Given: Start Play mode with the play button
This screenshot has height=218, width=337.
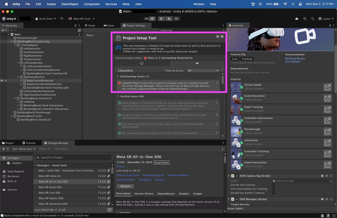Looking at the screenshot, I should tap(161, 18).
